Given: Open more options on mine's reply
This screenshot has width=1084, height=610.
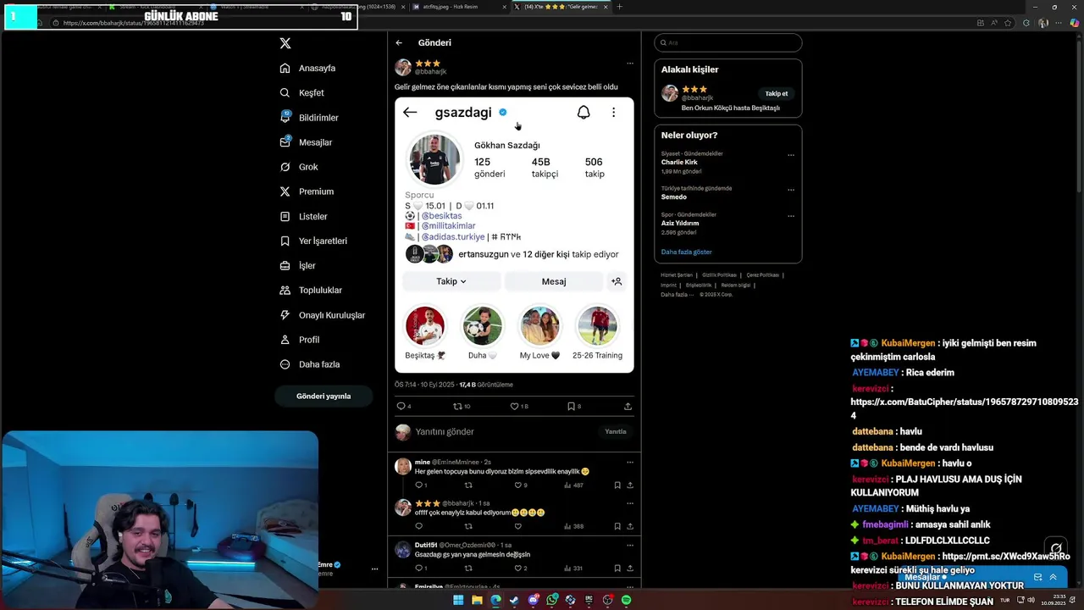Looking at the screenshot, I should (x=629, y=463).
